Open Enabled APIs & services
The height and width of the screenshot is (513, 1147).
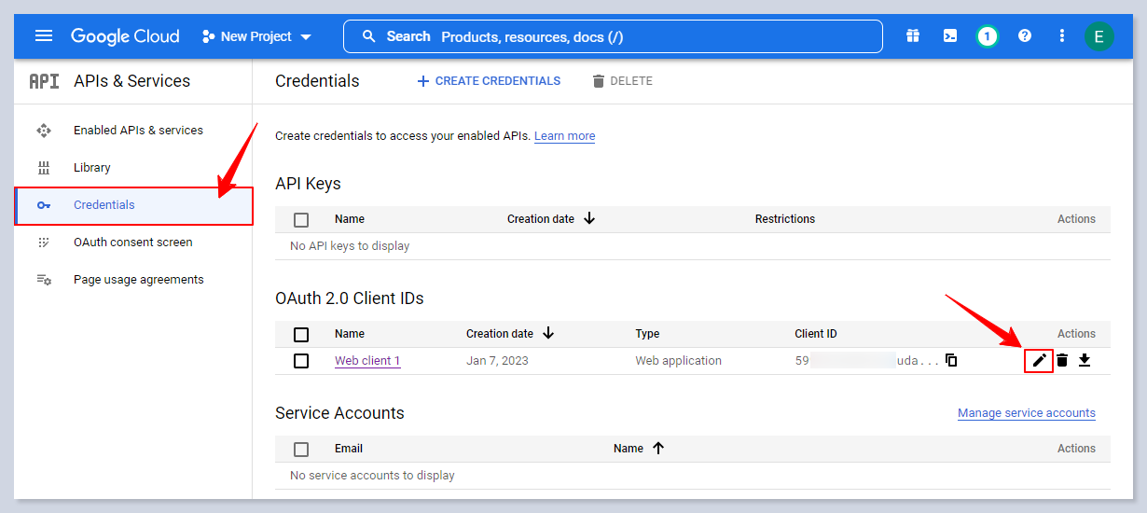tap(138, 130)
